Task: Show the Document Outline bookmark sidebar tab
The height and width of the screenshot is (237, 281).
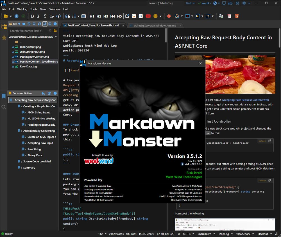Action: click(x=4, y=96)
